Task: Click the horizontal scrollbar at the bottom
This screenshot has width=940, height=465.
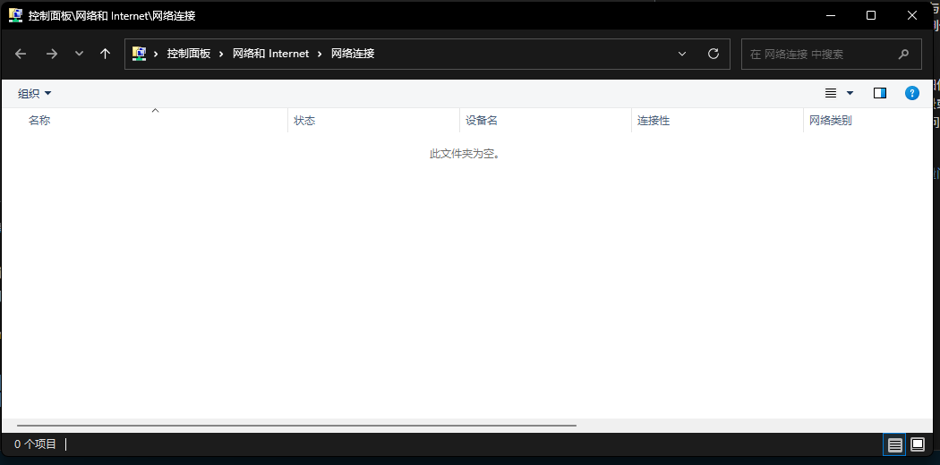Action: tap(296, 426)
